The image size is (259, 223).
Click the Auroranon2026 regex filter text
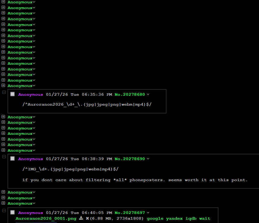[x=87, y=104]
